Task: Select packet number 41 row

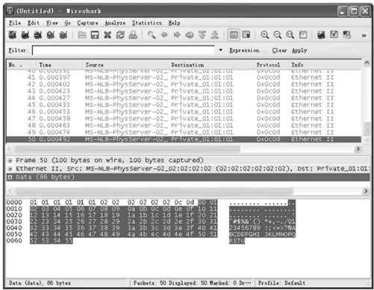Action: coord(184,78)
